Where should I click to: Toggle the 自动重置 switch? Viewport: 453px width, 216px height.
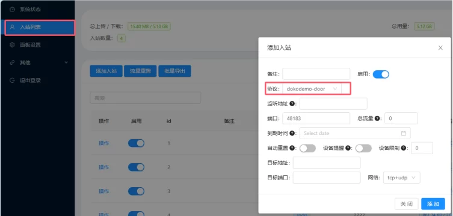click(x=307, y=148)
